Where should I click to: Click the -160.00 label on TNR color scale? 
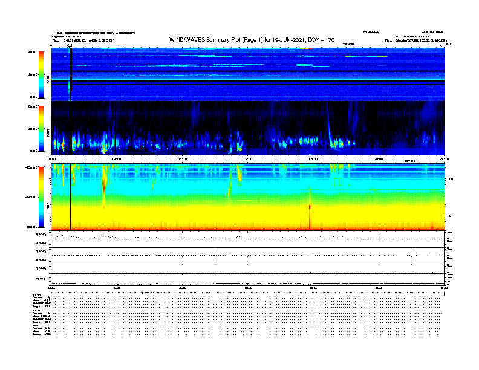[31, 227]
